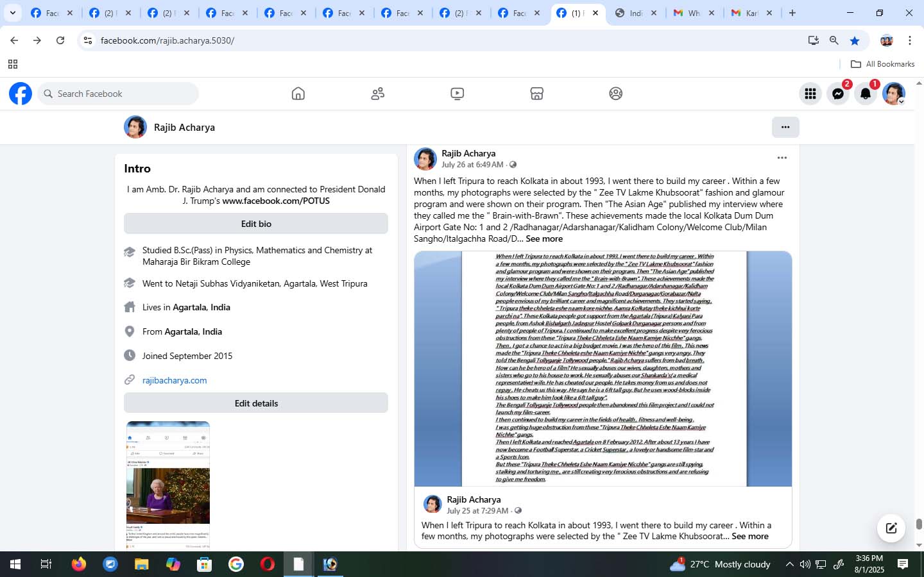Screen dimensions: 924x577
Task: Open Messenger chats icon
Action: pyautogui.click(x=838, y=94)
